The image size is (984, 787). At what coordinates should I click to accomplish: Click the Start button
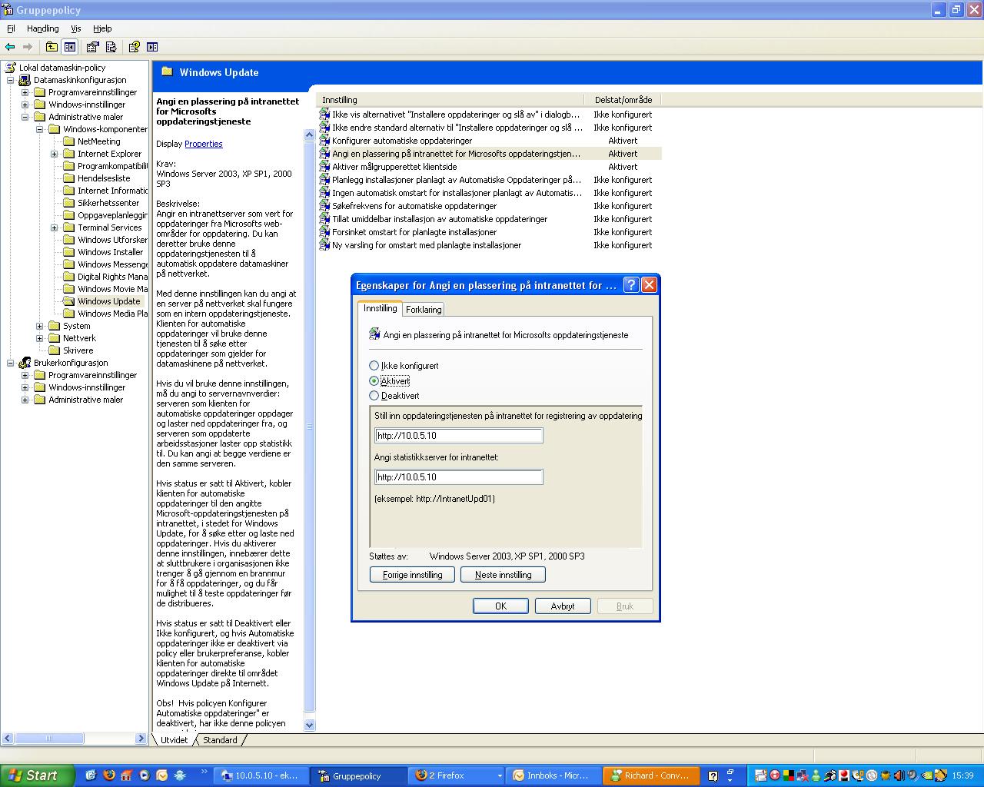point(38,775)
